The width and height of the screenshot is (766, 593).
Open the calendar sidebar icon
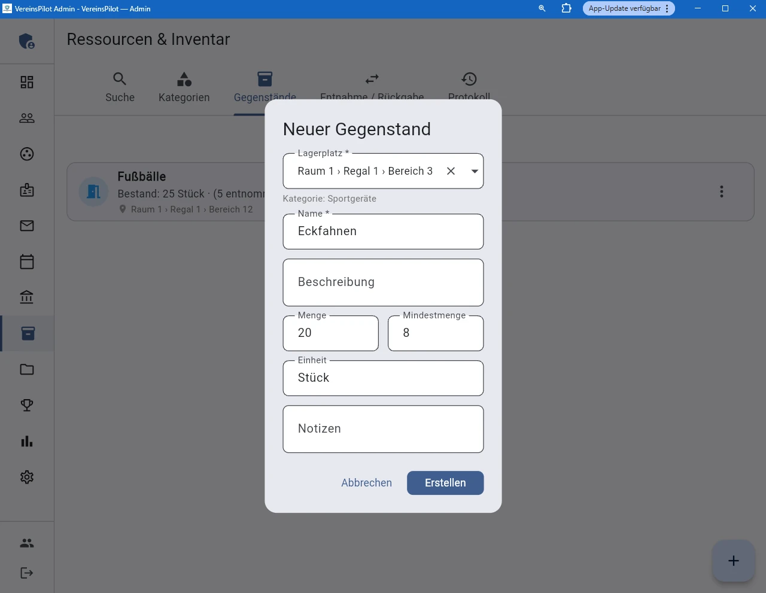(27, 261)
